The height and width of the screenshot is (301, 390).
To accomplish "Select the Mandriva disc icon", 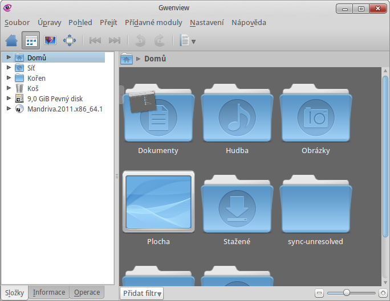I will tap(19, 109).
